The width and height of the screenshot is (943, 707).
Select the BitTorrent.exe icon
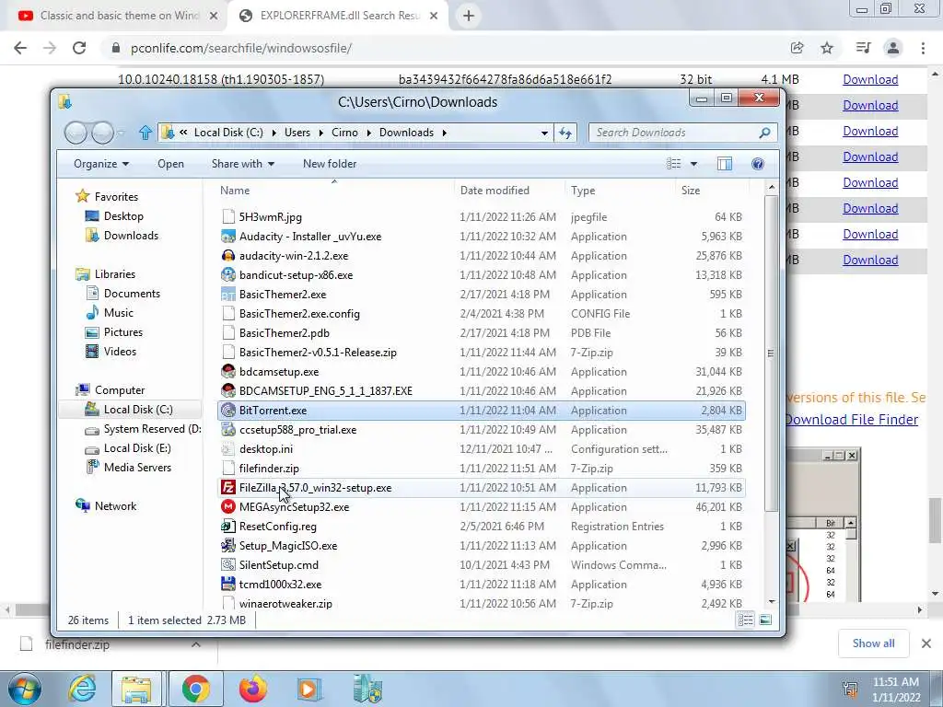coord(228,410)
